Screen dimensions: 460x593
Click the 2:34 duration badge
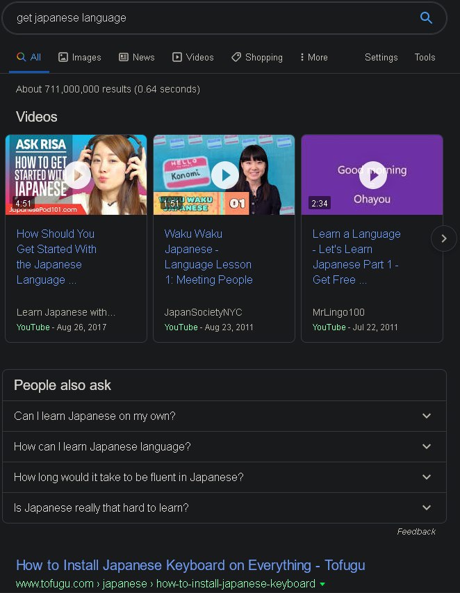tap(320, 204)
